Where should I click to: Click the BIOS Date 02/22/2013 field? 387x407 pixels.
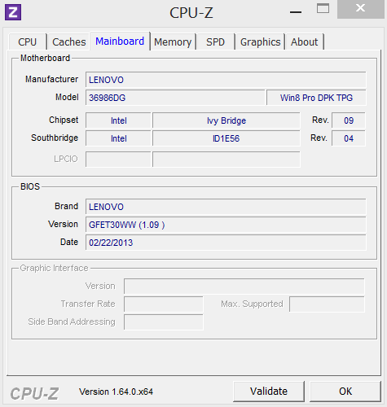(226, 243)
